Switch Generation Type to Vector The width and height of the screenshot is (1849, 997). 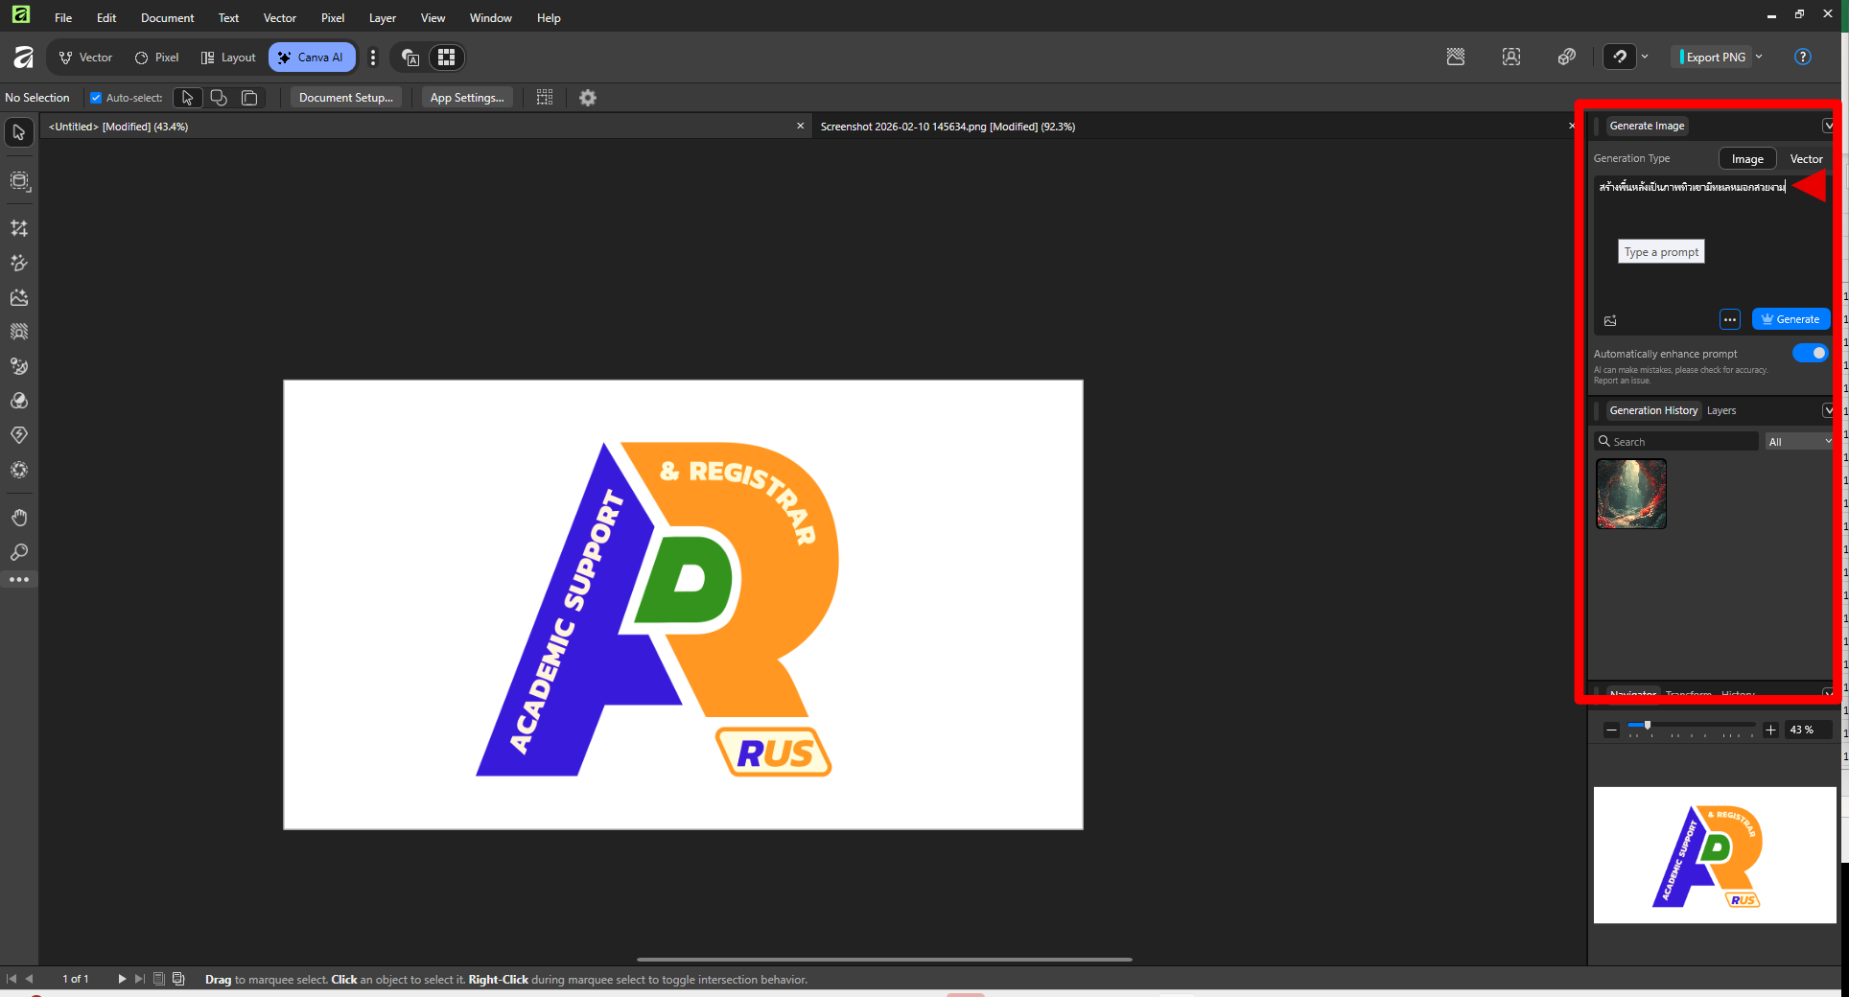click(x=1806, y=159)
